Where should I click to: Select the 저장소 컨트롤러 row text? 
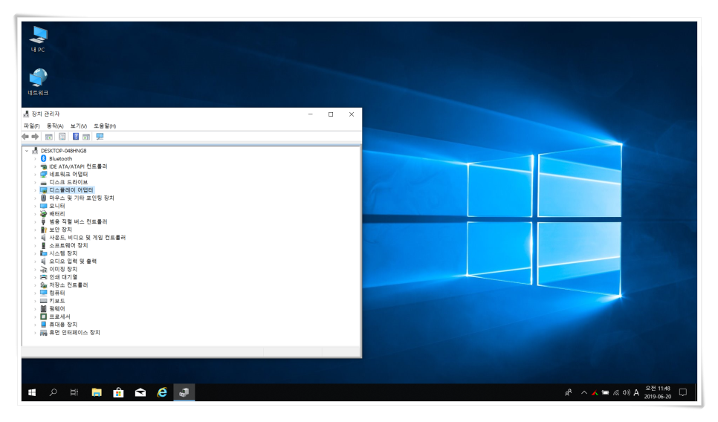[x=68, y=285]
